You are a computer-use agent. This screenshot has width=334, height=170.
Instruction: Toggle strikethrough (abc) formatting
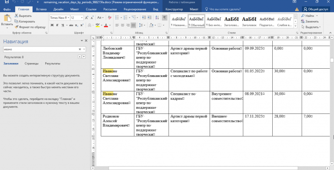71,25
